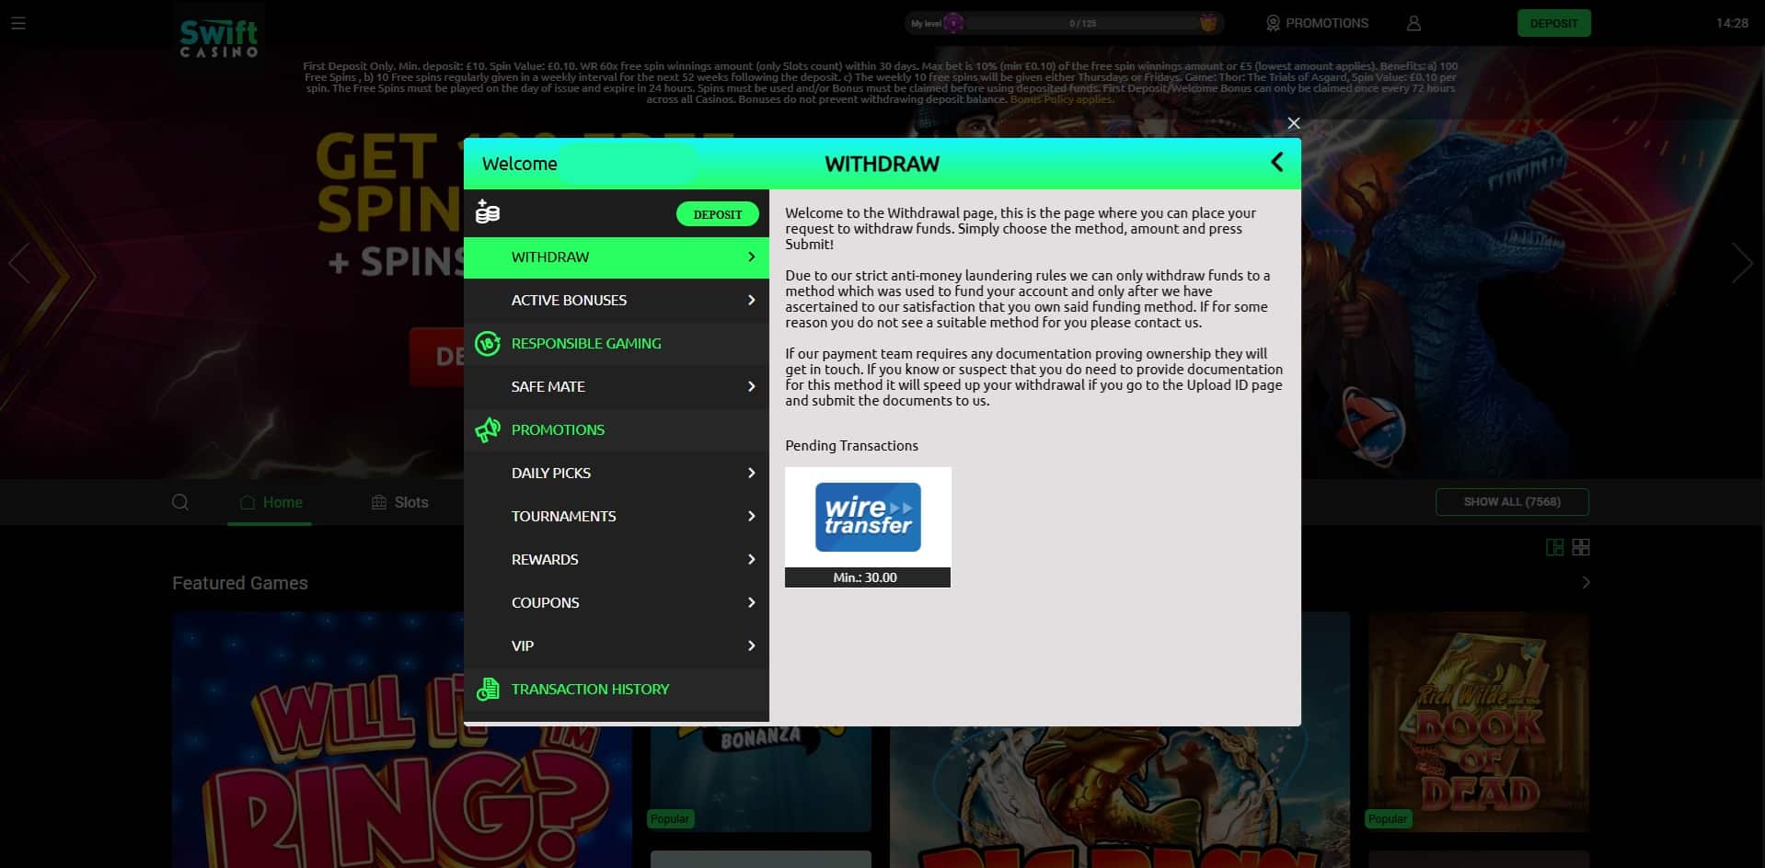Click the coins balance icon

pos(488,212)
